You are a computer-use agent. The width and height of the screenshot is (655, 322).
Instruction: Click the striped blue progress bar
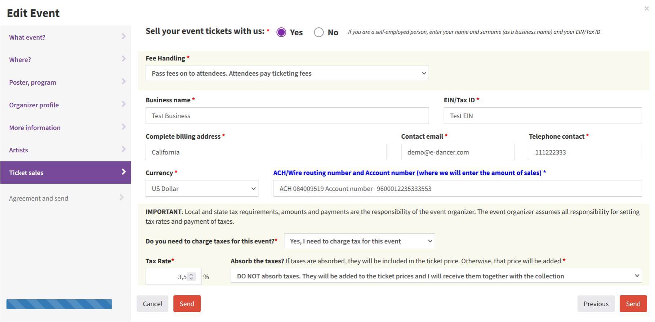point(59,304)
